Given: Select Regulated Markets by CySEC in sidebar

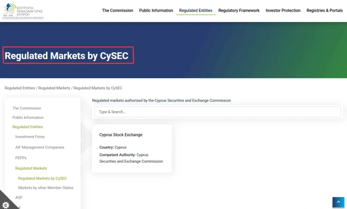Looking at the screenshot, I should click(x=42, y=178).
